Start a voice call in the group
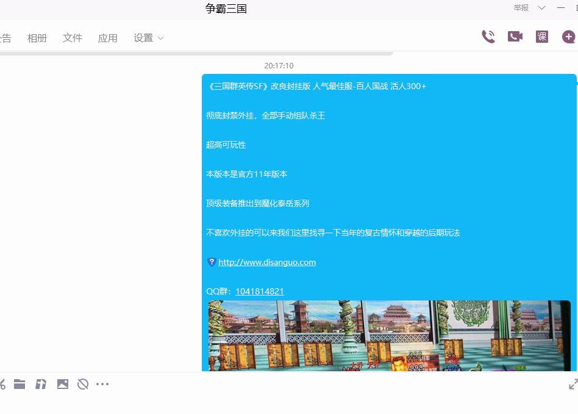Viewport: 578px width, 414px height. [488, 37]
